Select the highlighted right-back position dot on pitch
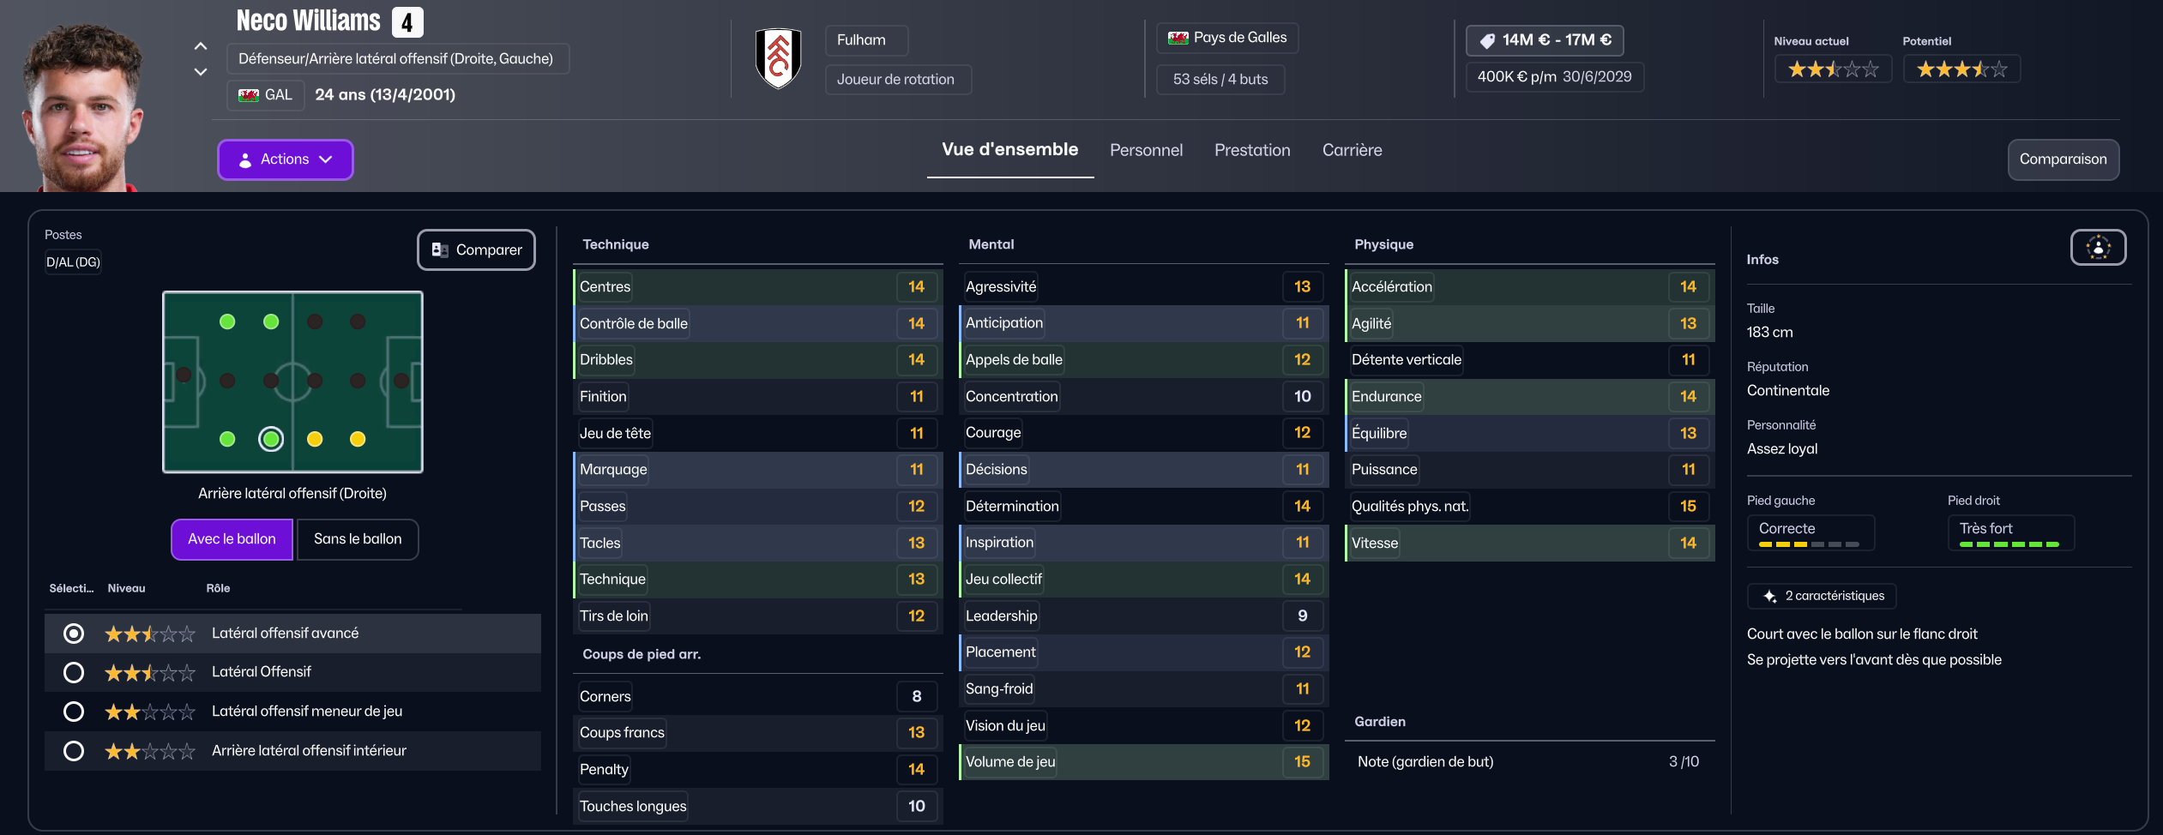 click(x=271, y=439)
